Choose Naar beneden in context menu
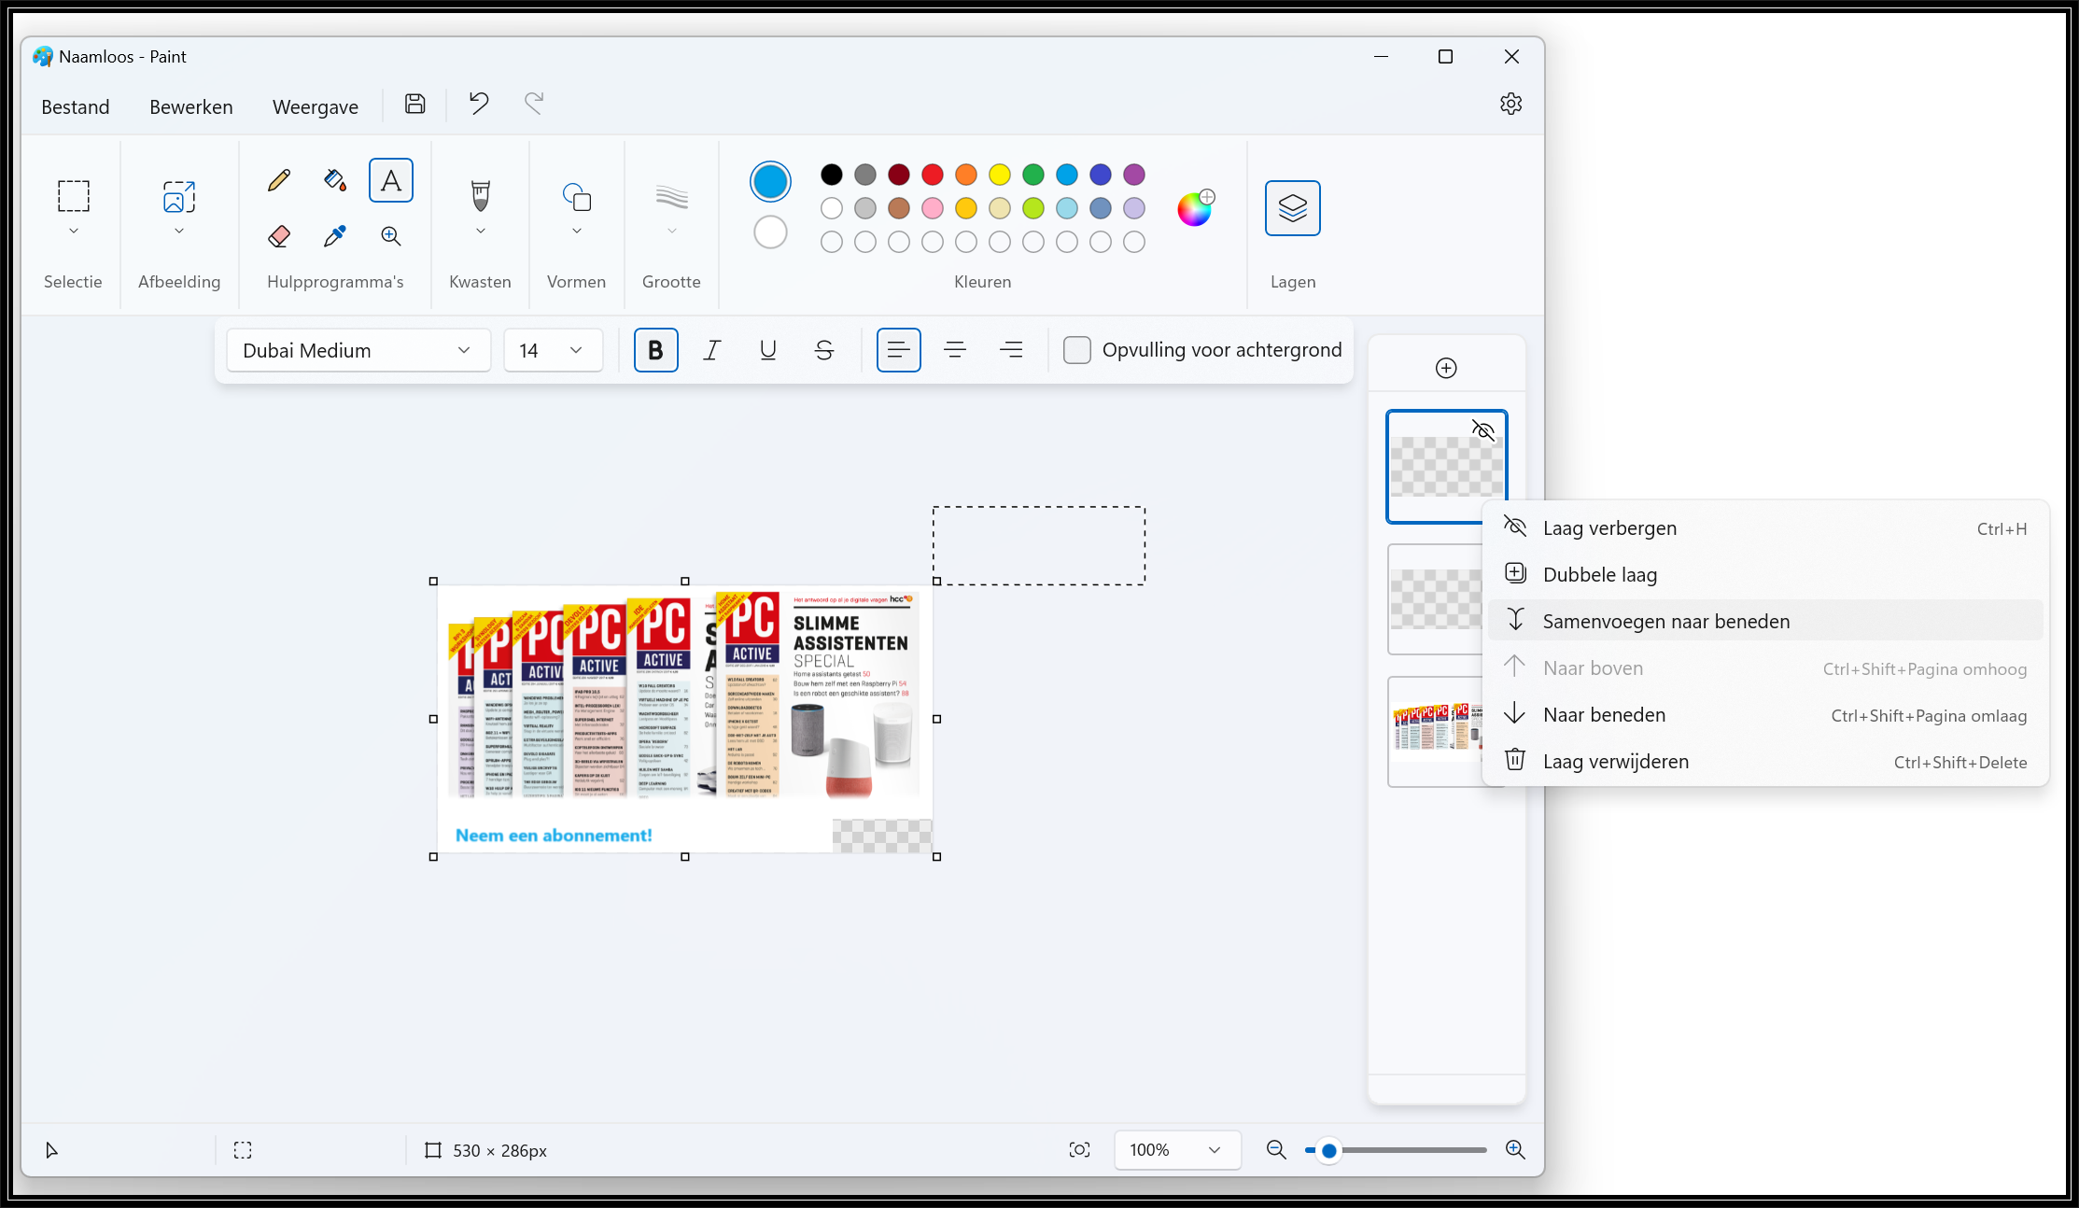This screenshot has width=2079, height=1208. pos(1765,715)
